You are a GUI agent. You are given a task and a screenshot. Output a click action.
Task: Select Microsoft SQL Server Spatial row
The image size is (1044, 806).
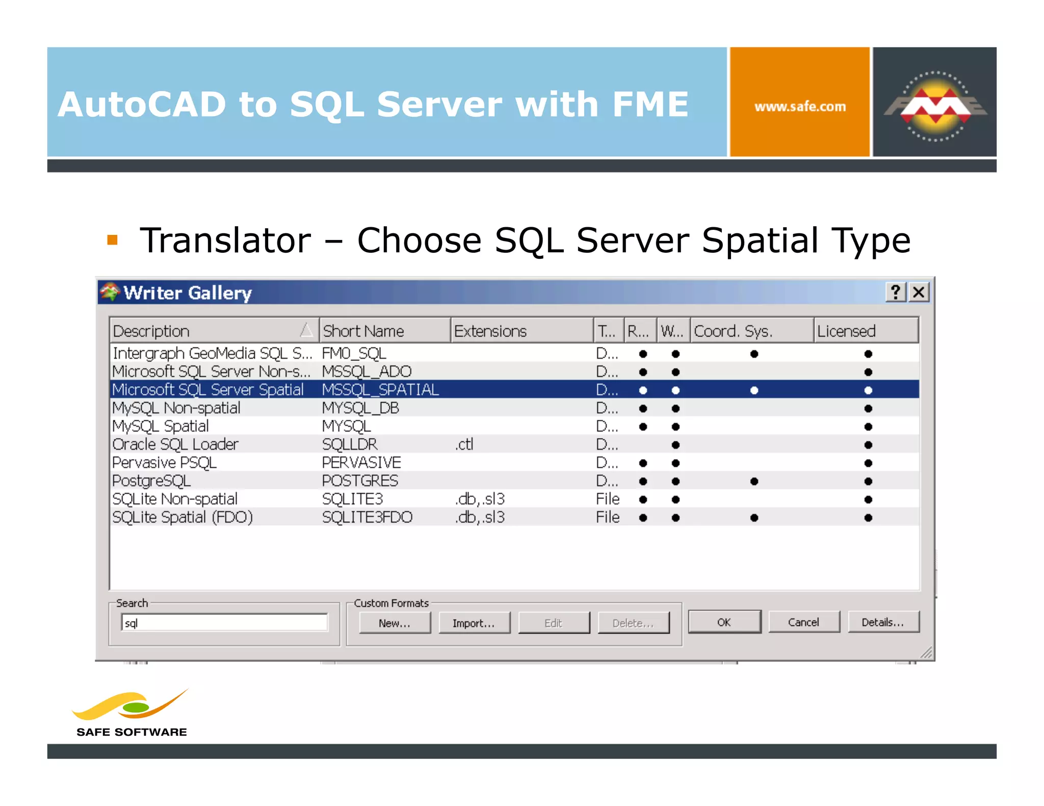coord(515,389)
